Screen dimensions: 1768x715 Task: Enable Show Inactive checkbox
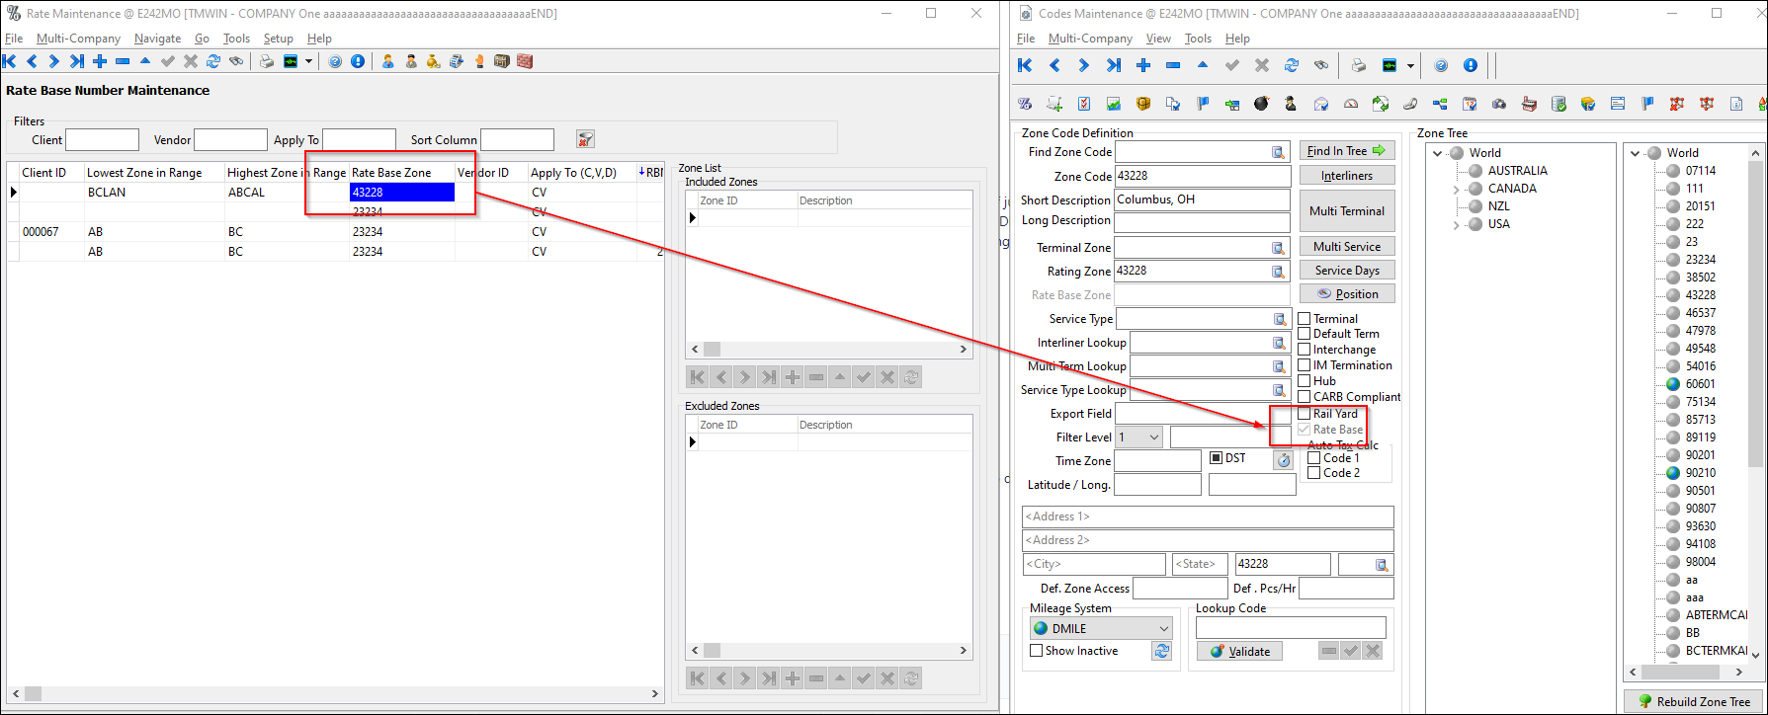1037,651
